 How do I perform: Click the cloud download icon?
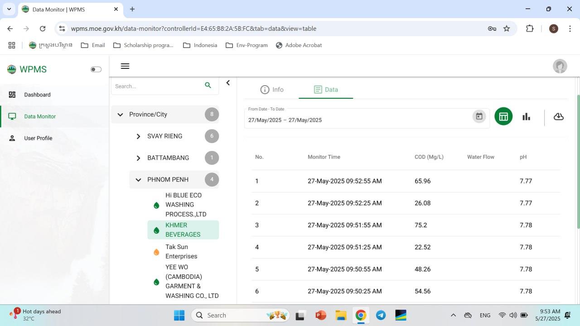[x=559, y=116]
